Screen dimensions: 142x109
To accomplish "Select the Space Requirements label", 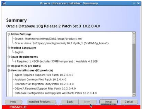I will click(x=24, y=57).
